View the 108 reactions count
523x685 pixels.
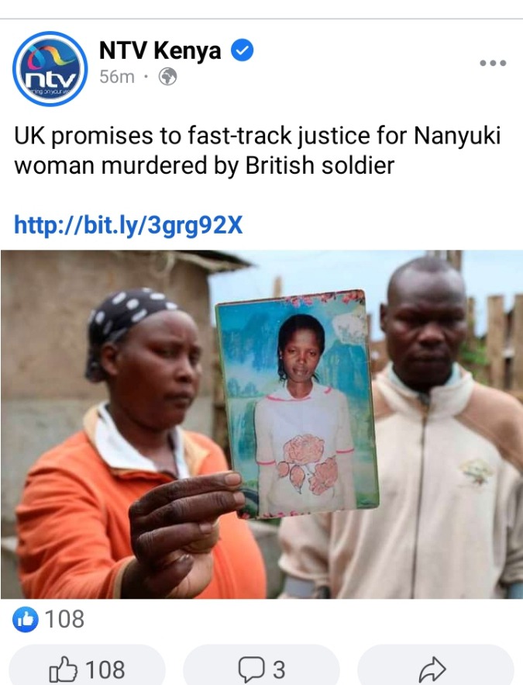pos(64,619)
